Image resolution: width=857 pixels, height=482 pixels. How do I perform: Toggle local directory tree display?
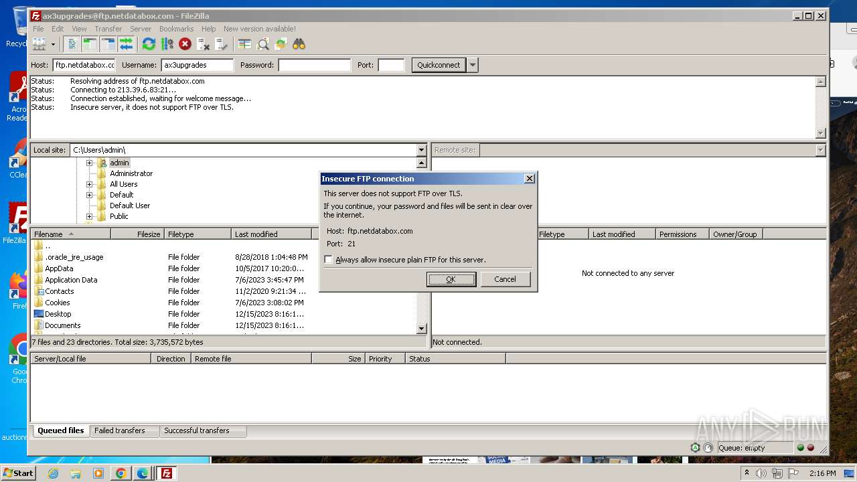pyautogui.click(x=90, y=44)
